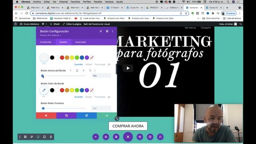Reset the Botón Ancho del Borde value
This screenshot has height=144, width=256.
[x=90, y=70]
